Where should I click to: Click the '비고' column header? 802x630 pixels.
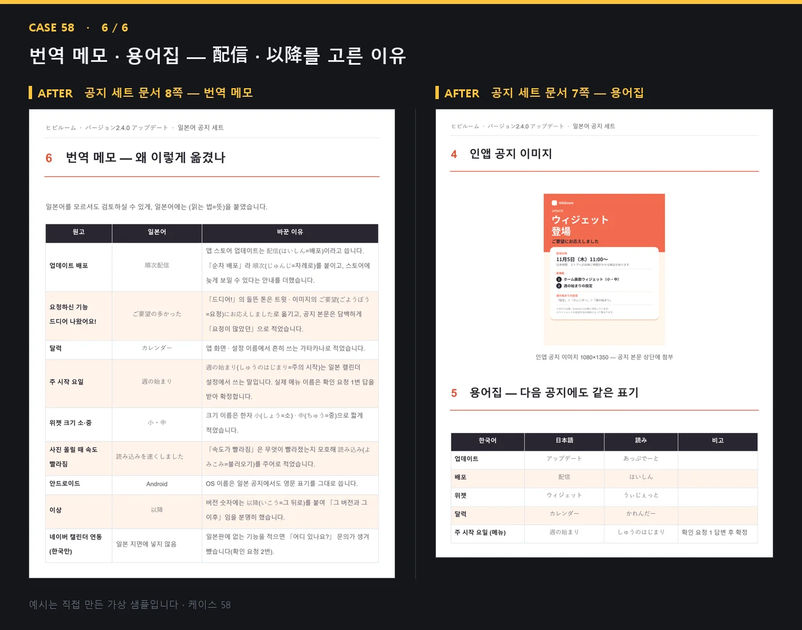tap(718, 440)
